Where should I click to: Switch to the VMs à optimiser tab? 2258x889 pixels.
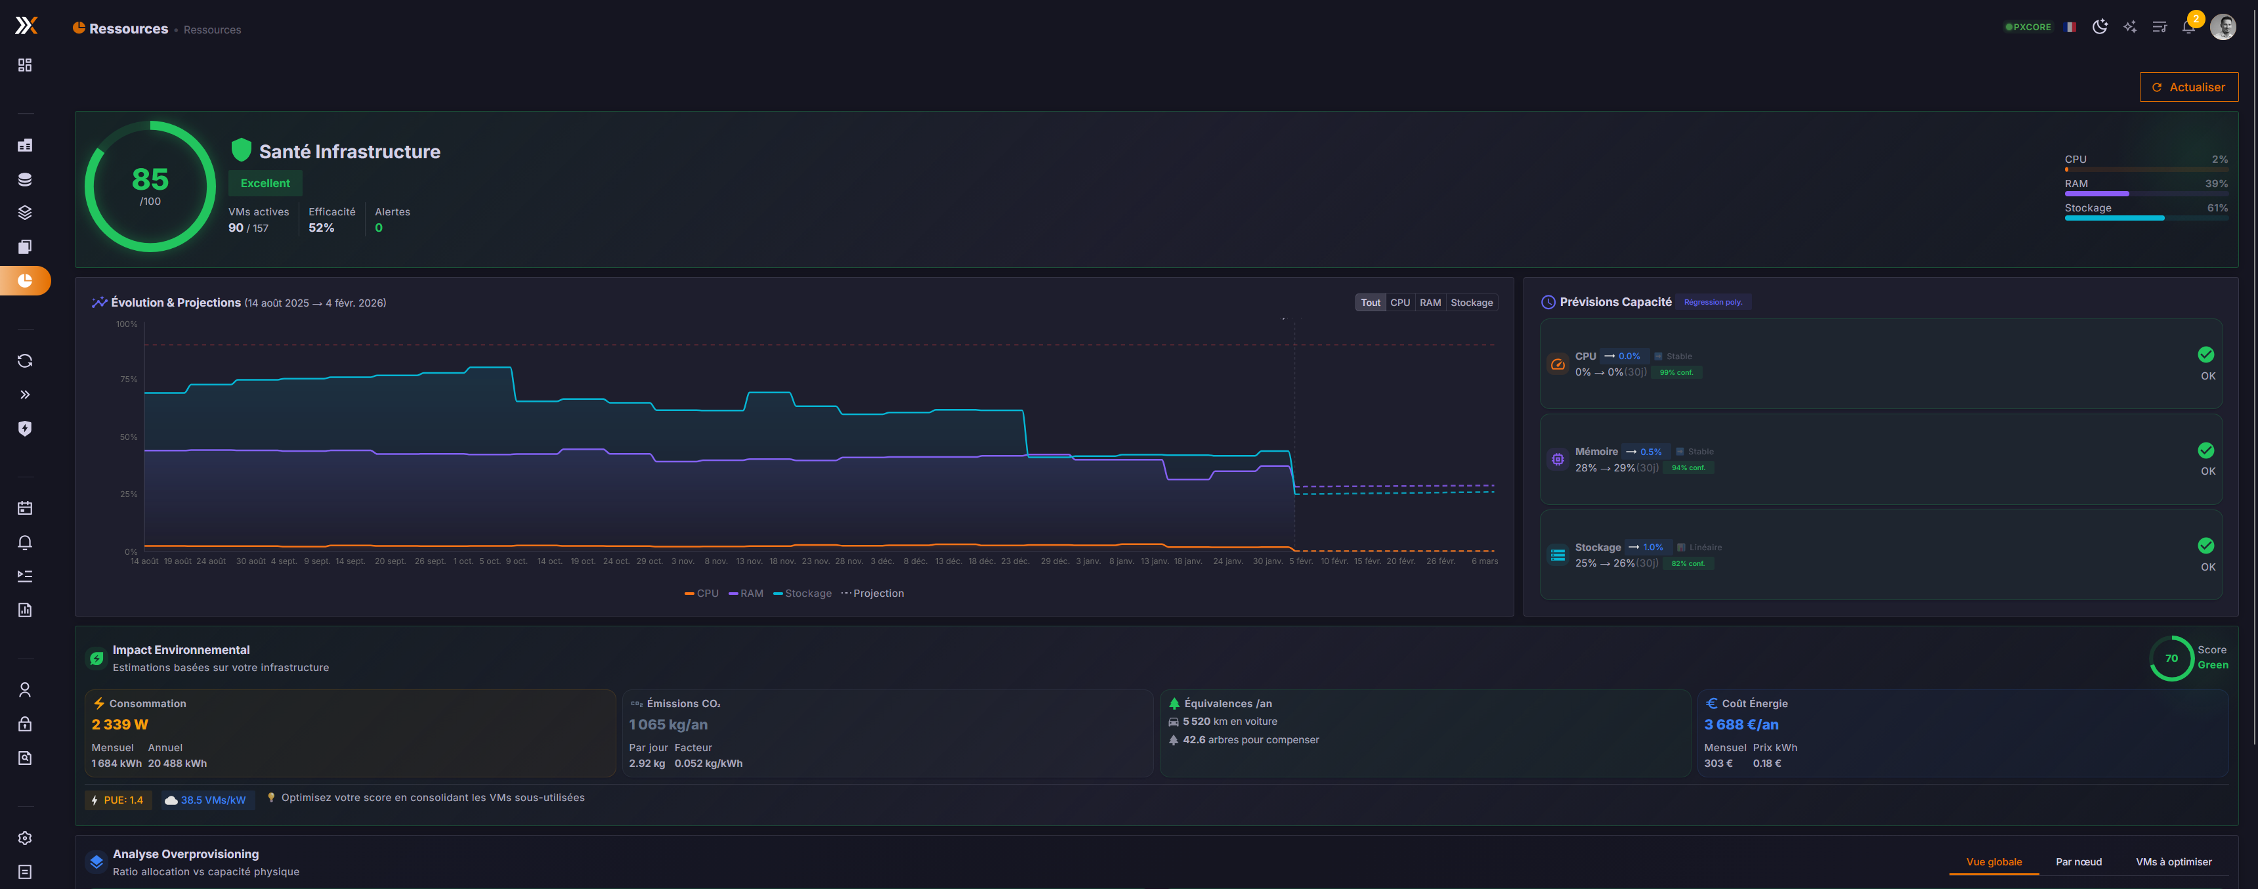tap(2173, 862)
